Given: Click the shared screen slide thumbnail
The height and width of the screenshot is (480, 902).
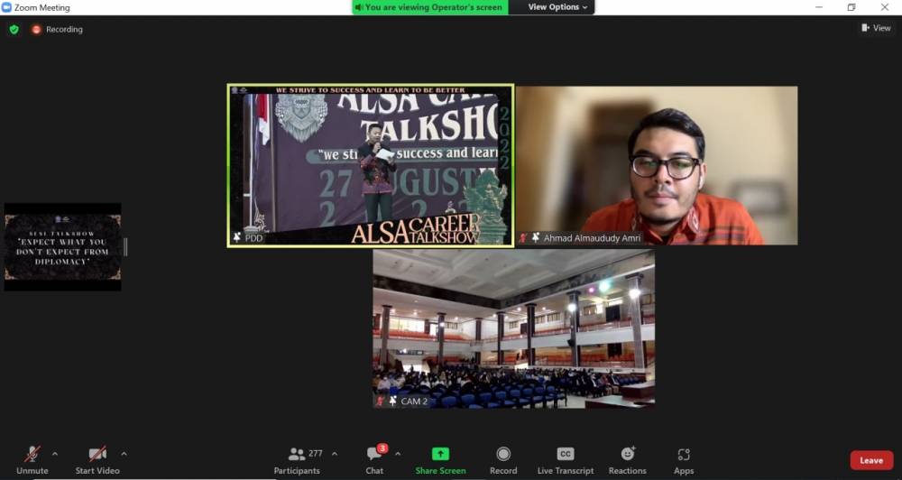Looking at the screenshot, I should pyautogui.click(x=62, y=246).
